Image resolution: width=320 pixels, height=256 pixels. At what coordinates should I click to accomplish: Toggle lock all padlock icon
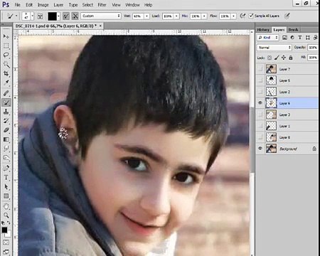(291, 58)
